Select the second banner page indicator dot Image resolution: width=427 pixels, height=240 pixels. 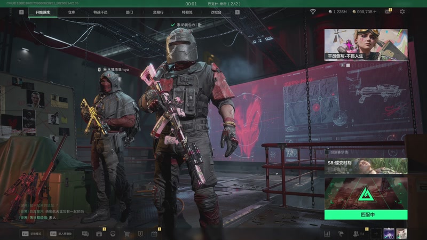pos(348,65)
